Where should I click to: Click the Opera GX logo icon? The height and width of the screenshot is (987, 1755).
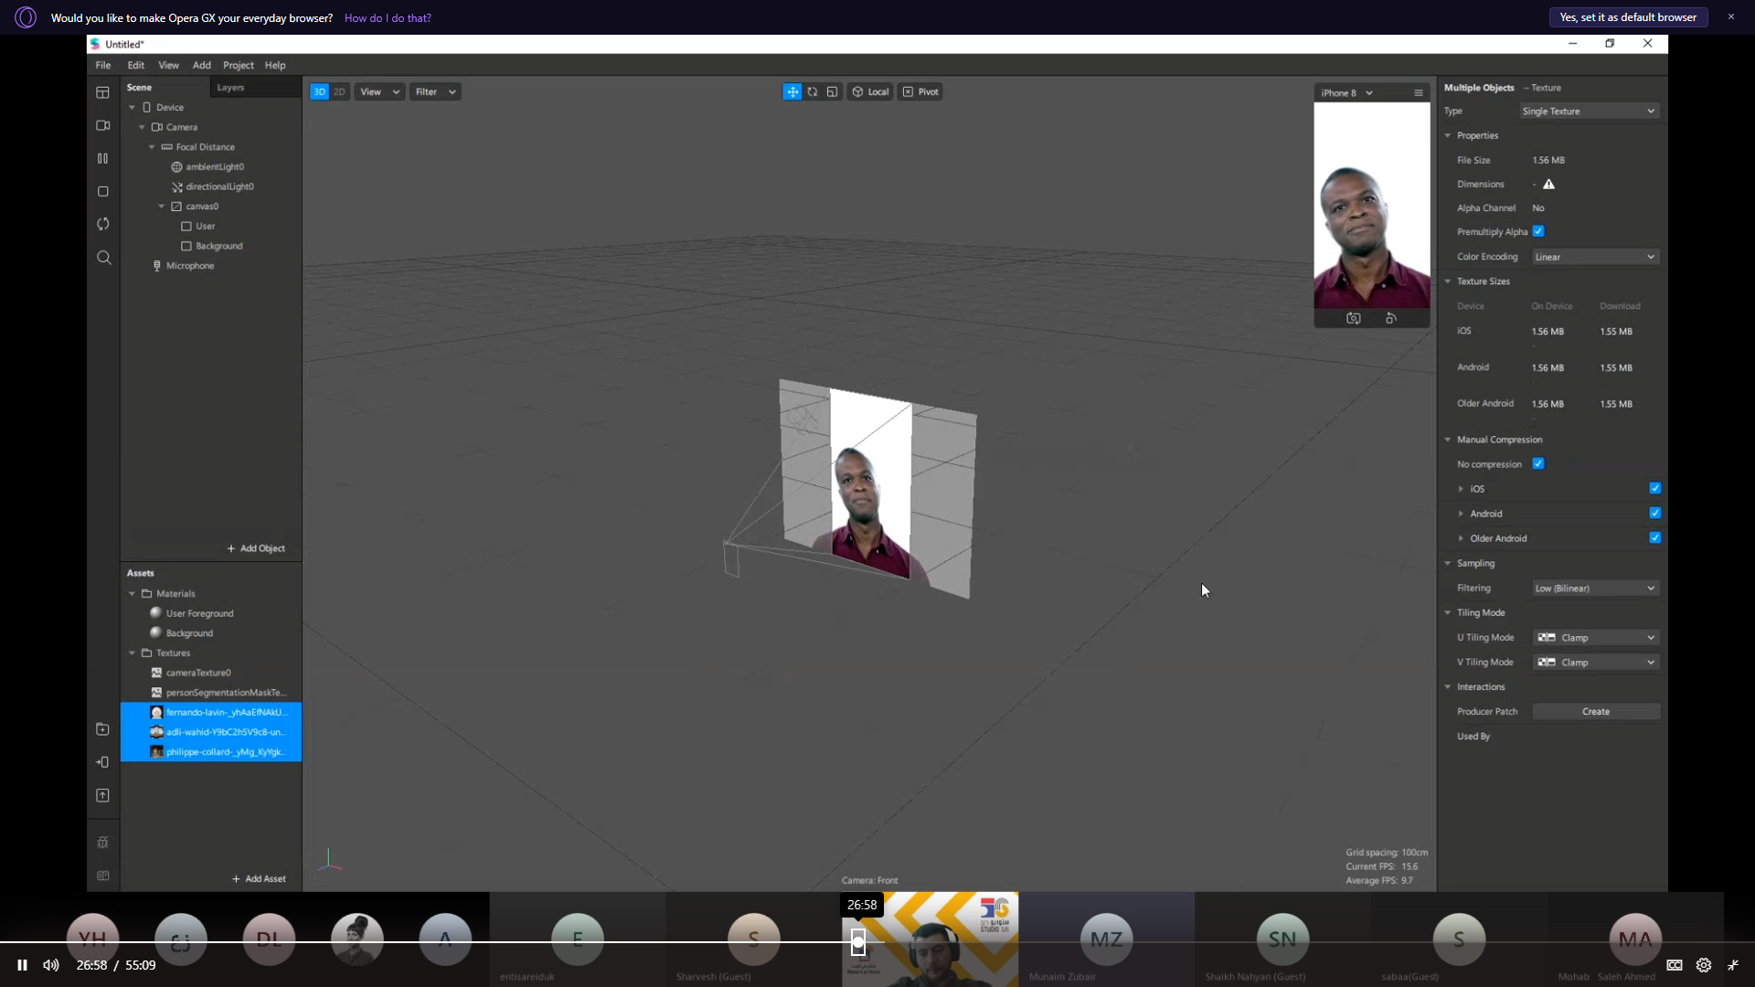point(26,17)
